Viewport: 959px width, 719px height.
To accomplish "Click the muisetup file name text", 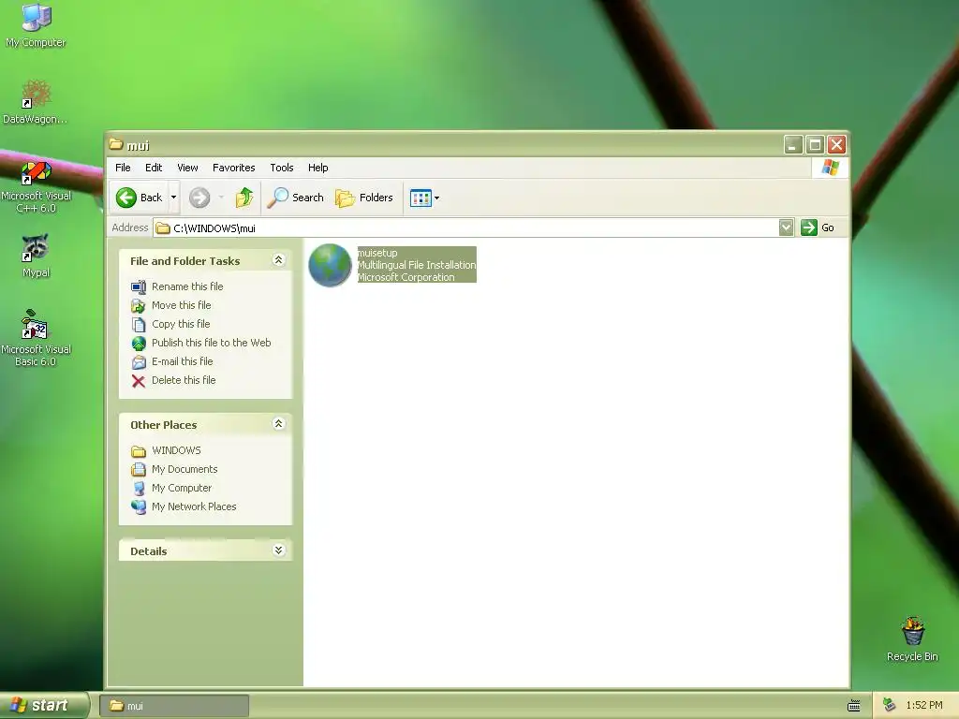I will click(377, 253).
